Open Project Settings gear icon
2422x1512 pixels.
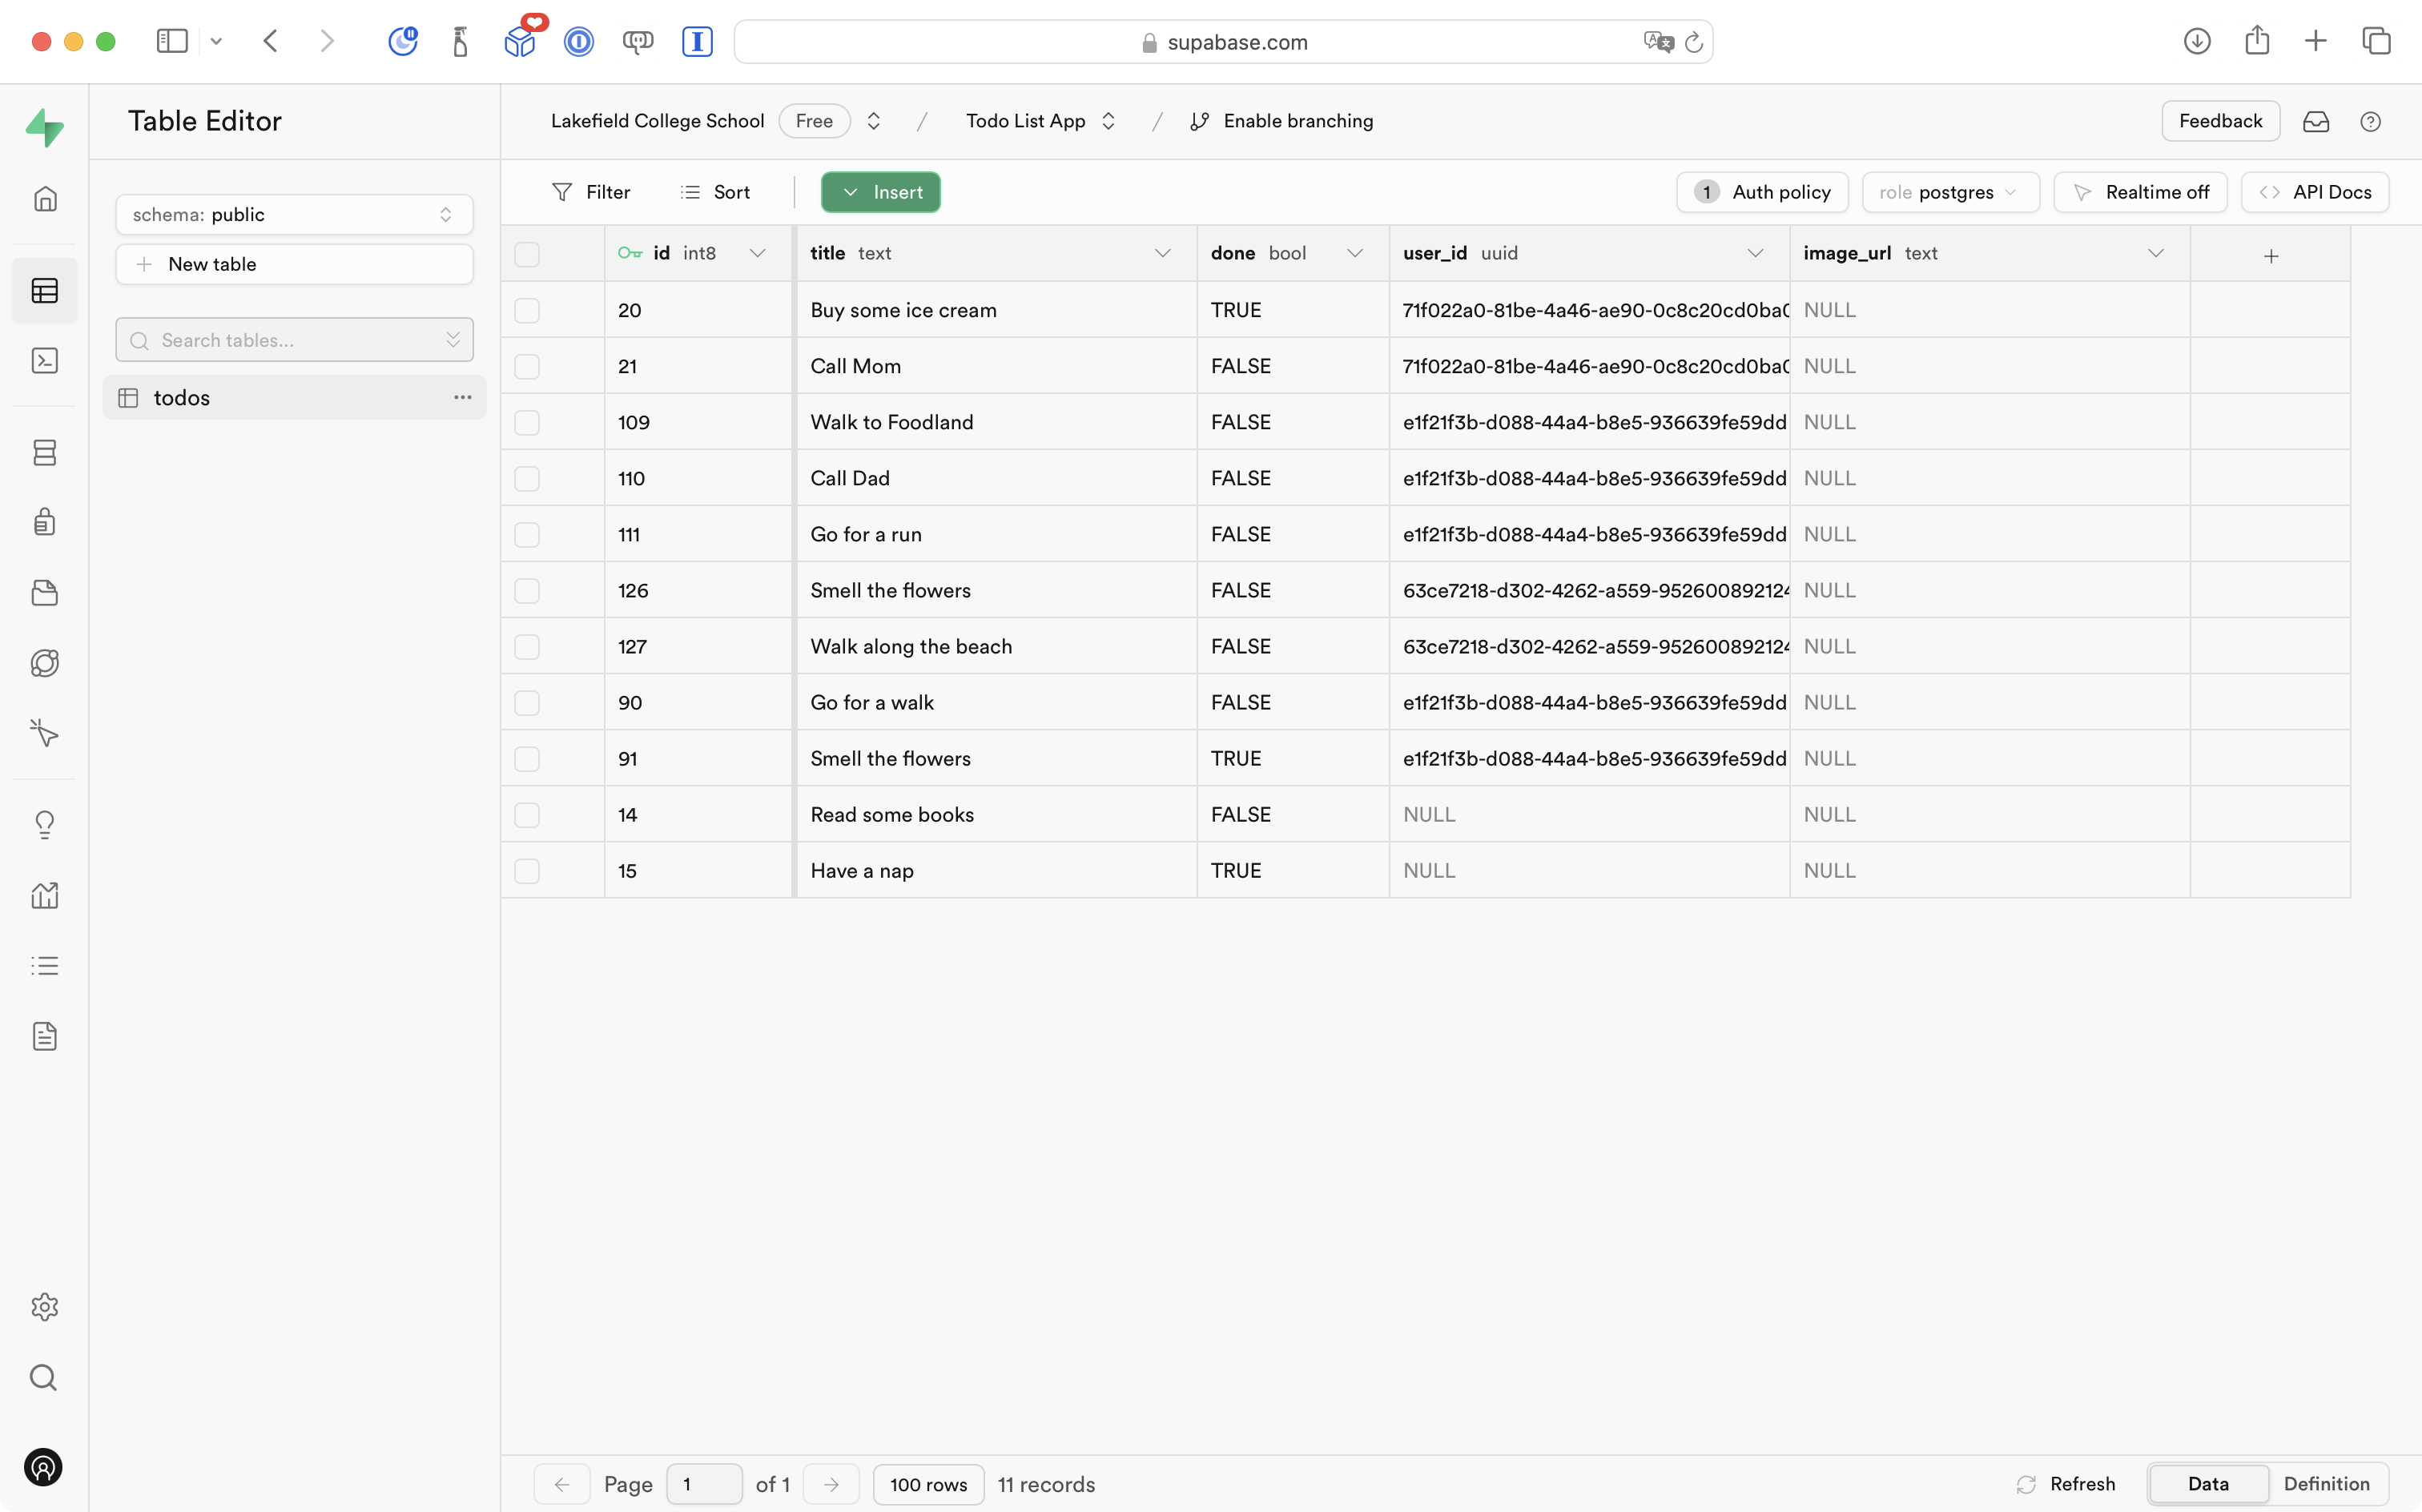click(x=45, y=1307)
